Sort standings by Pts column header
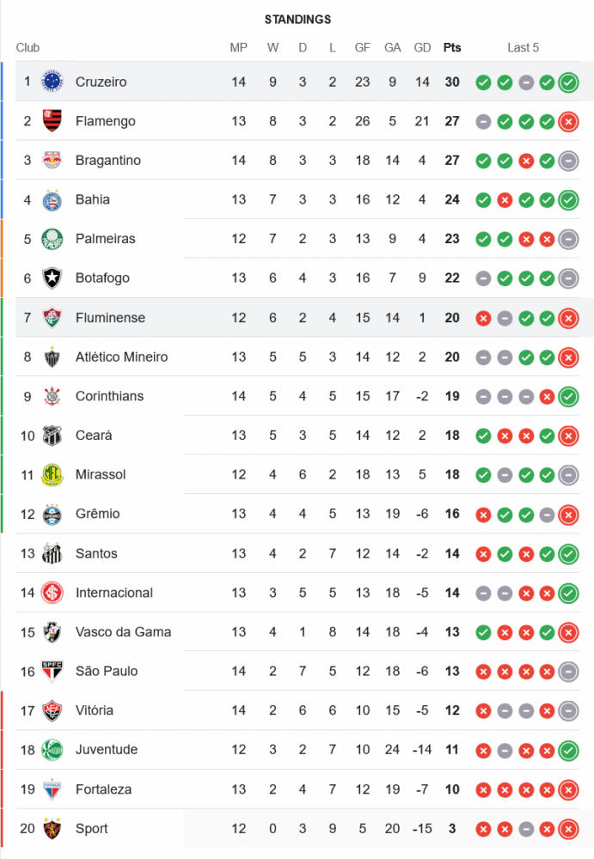 [452, 47]
